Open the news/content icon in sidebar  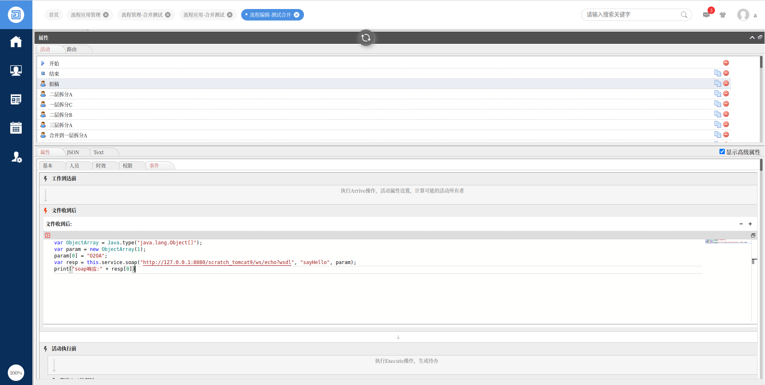16,99
